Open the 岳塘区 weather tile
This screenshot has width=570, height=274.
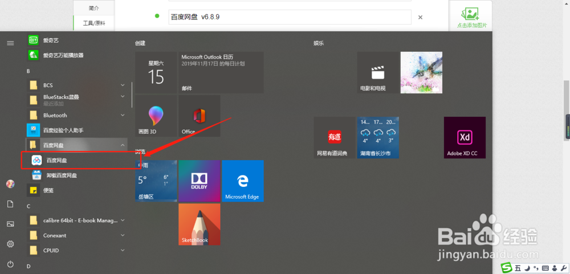[156, 181]
